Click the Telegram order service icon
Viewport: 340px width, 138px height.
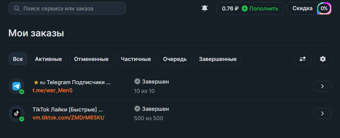(16, 86)
